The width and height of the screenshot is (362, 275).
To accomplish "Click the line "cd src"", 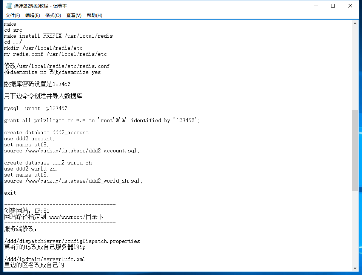I will [13, 30].
